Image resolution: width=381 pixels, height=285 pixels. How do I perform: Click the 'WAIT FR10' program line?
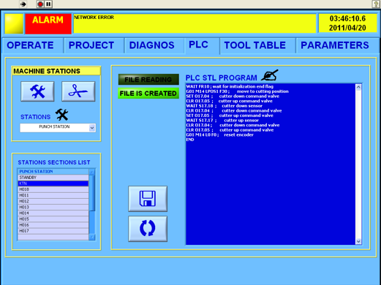point(230,86)
